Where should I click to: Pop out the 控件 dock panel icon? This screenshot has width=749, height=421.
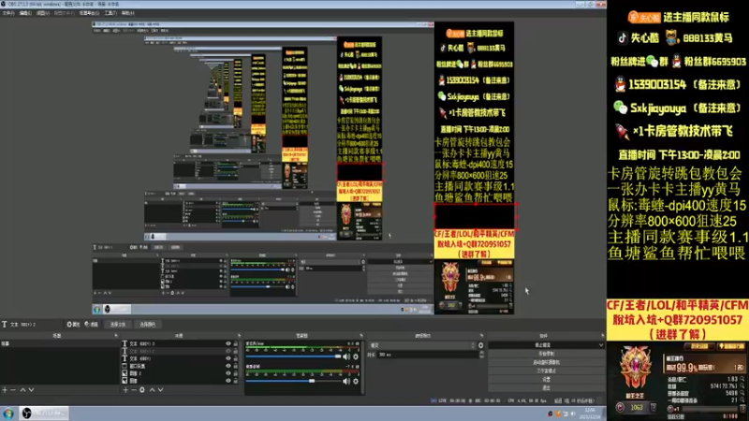602,336
